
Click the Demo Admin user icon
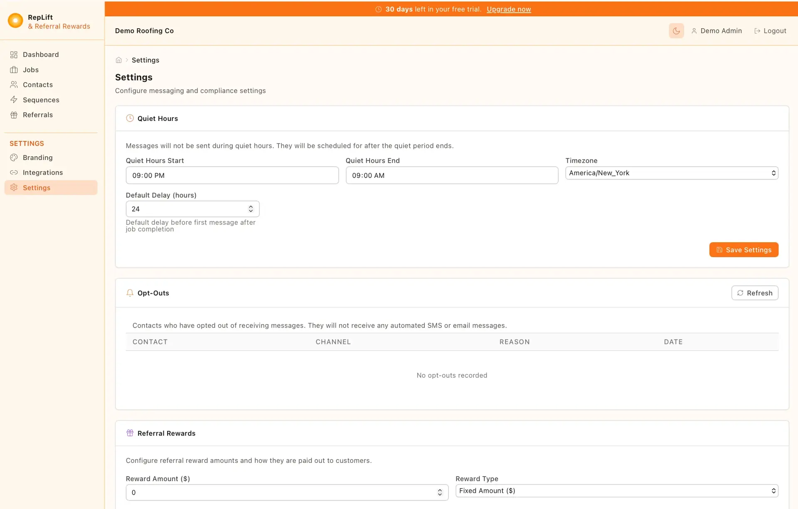click(x=694, y=31)
